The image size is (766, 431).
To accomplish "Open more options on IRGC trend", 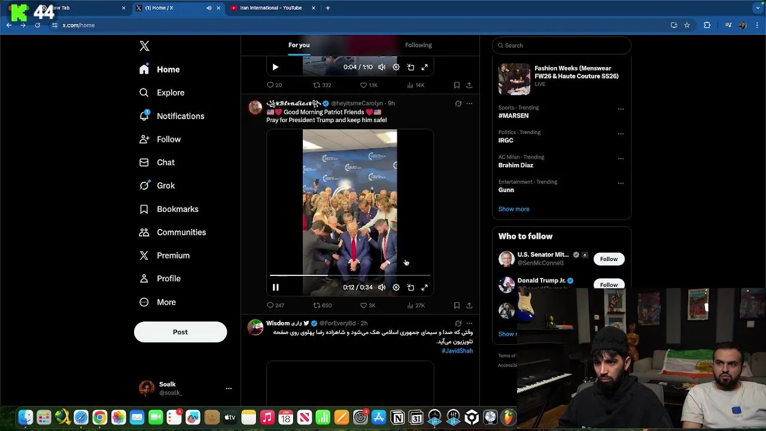I will tap(621, 134).
